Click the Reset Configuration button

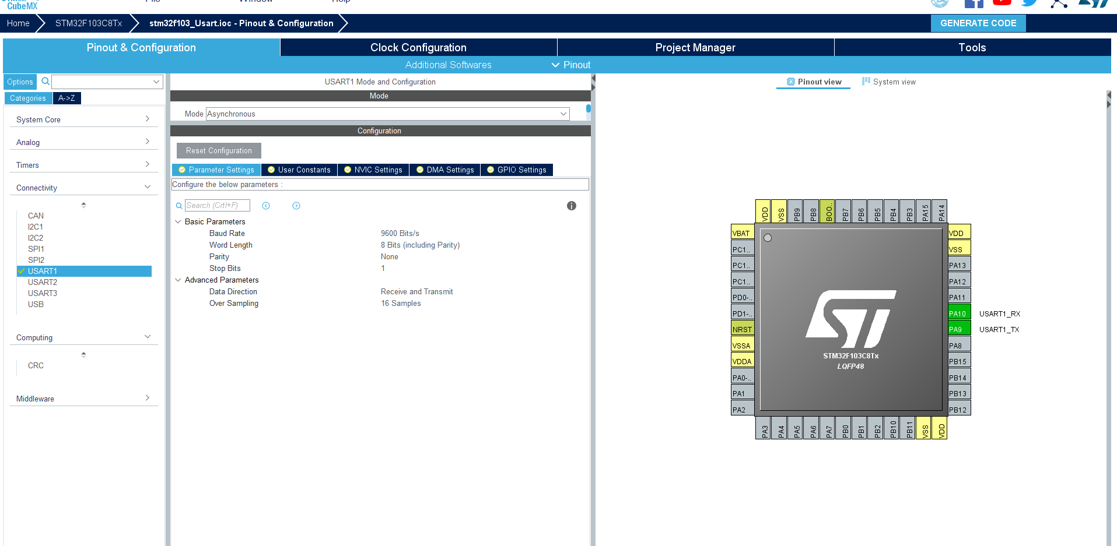(219, 150)
